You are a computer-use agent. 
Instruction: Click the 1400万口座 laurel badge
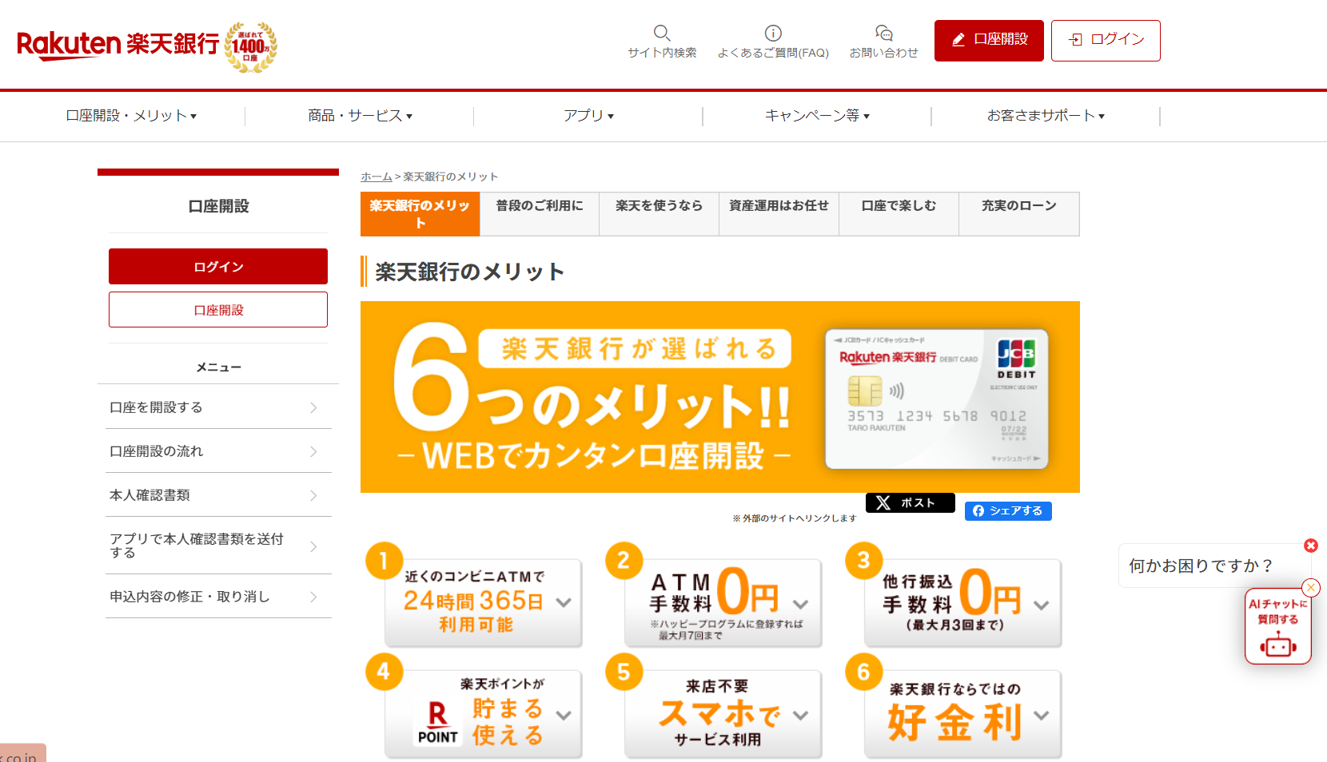pos(251,47)
